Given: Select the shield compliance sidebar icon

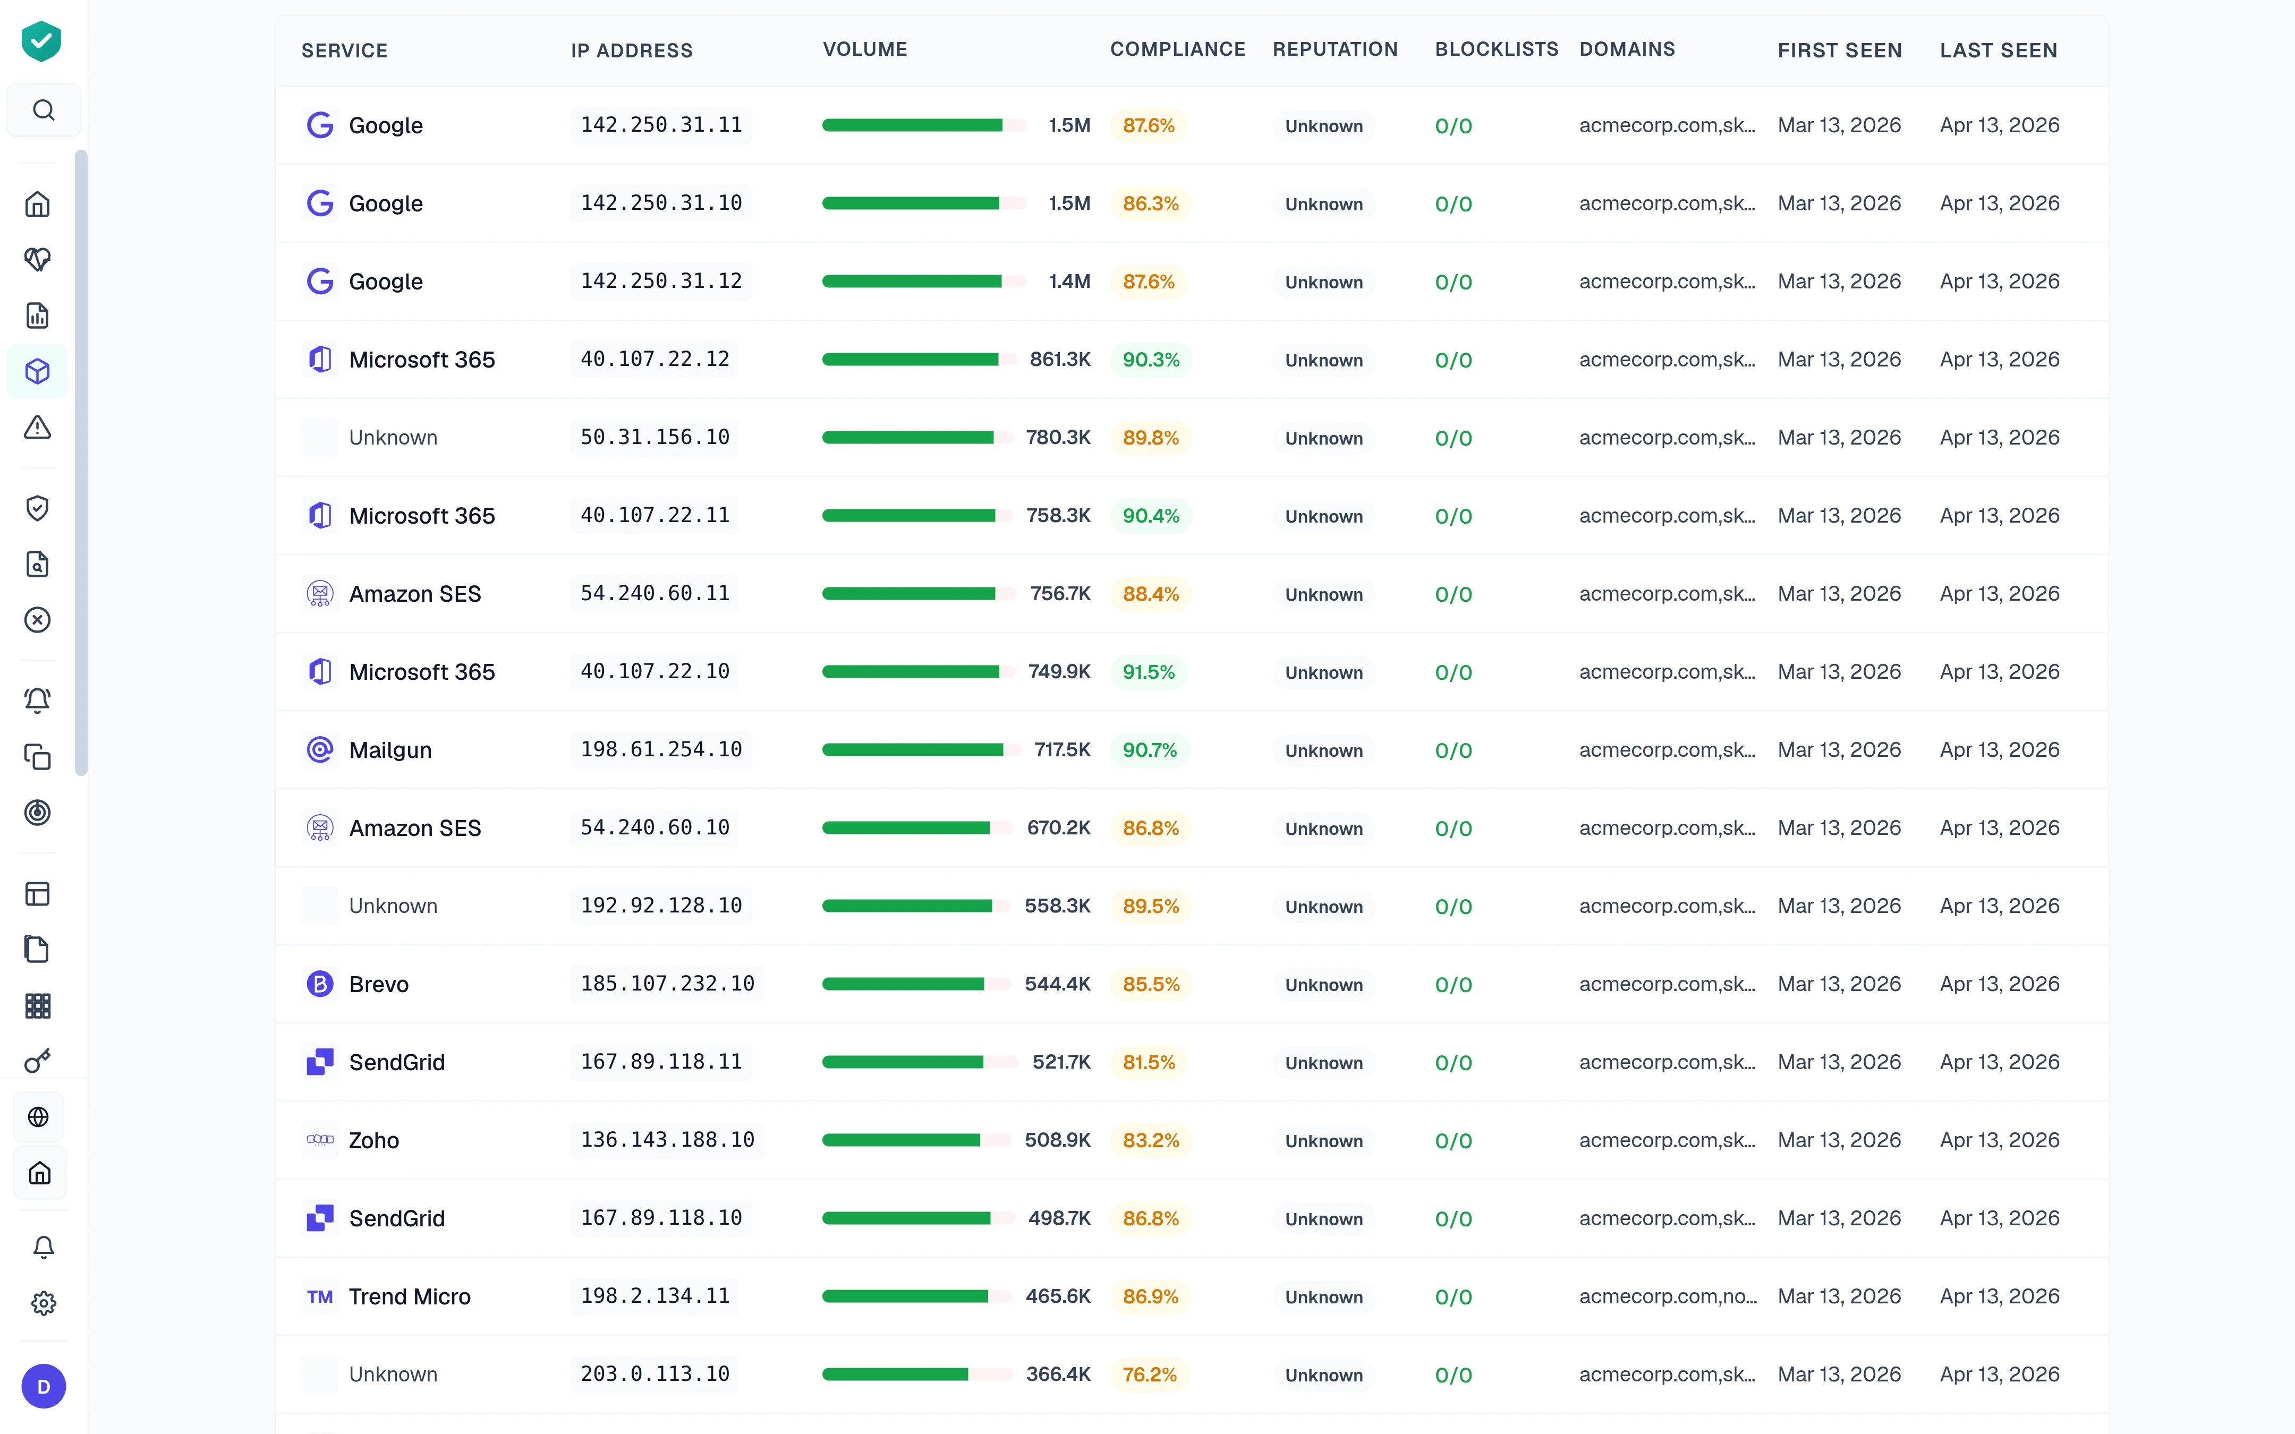Looking at the screenshot, I should point(38,508).
